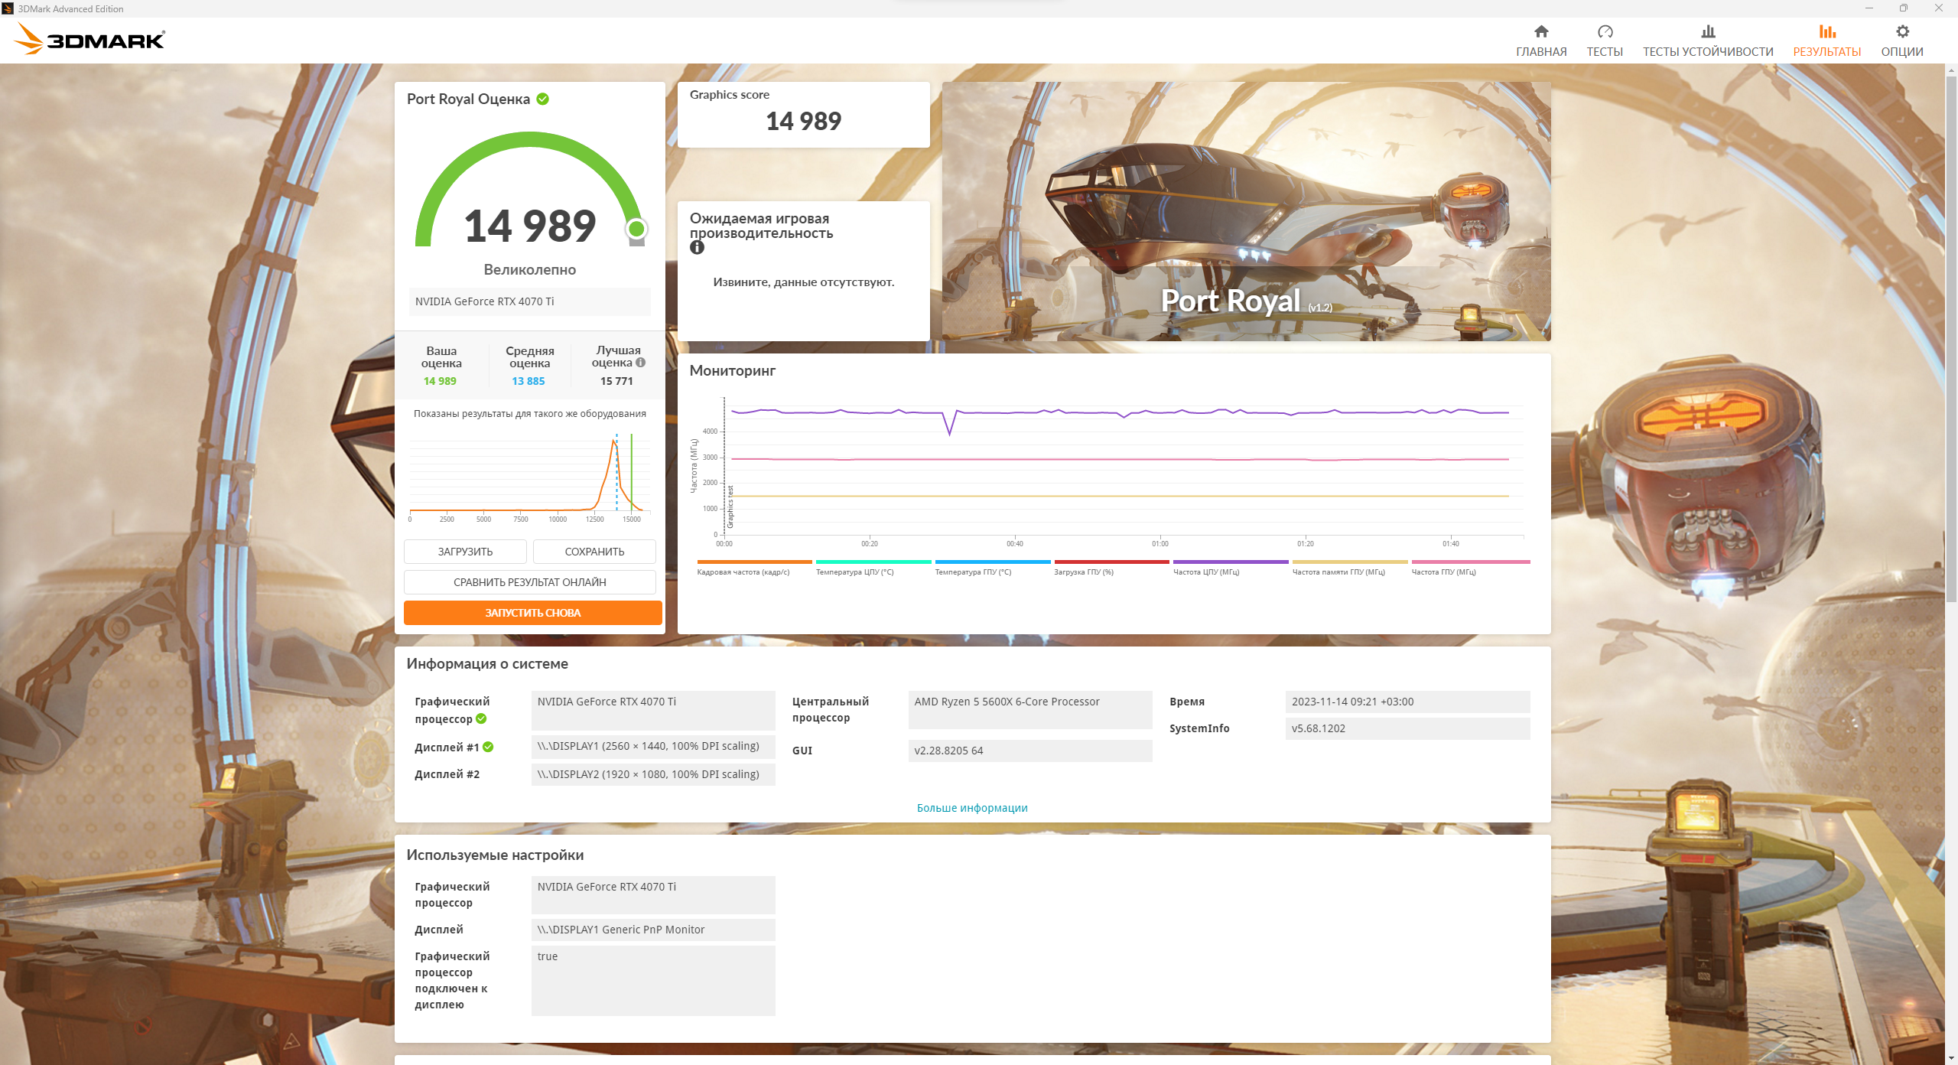
Task: Click green validation checkmark beside Port Royal Оценка
Action: point(543,99)
